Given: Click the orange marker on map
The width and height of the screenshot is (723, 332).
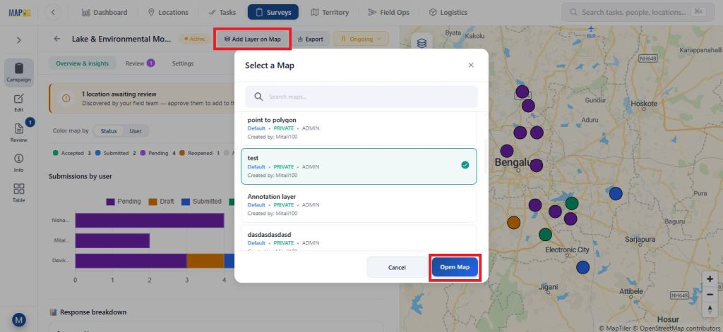Looking at the screenshot, I should (514, 223).
